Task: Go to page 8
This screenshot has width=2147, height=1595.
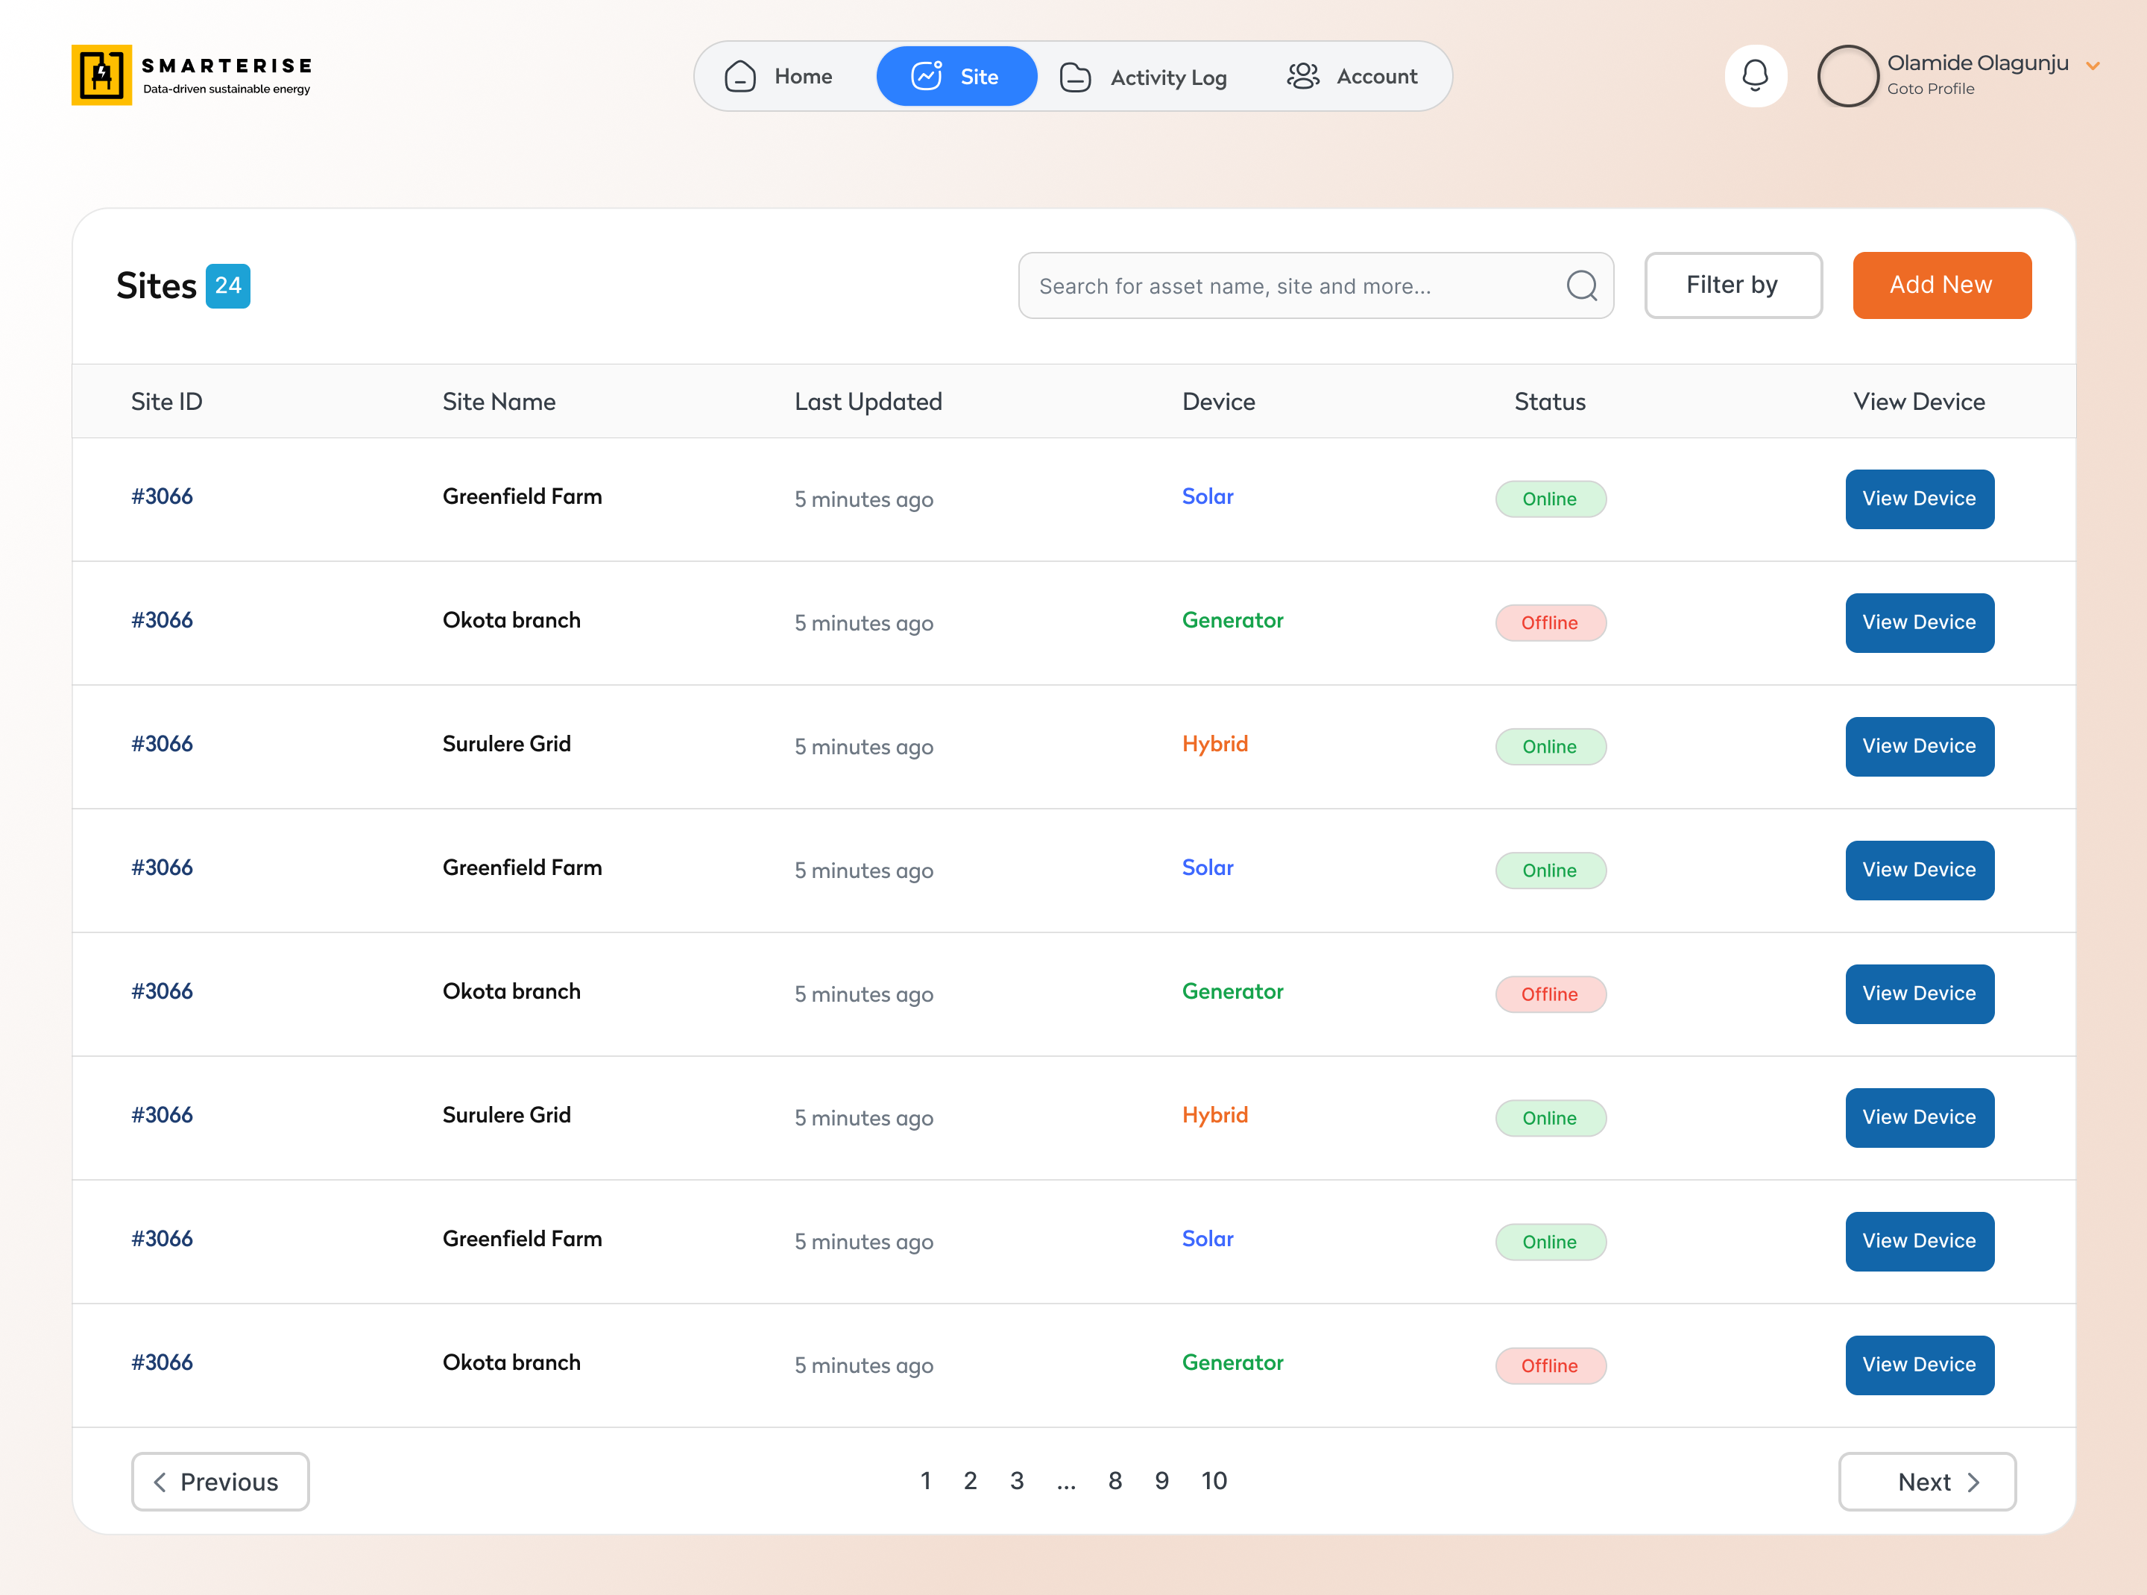Action: click(x=1115, y=1481)
